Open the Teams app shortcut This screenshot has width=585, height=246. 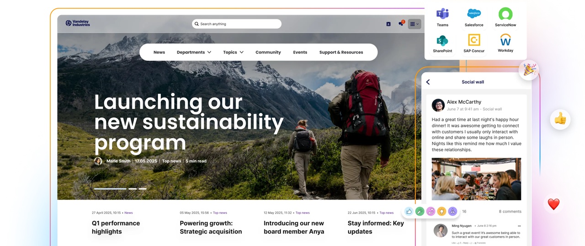click(x=442, y=17)
